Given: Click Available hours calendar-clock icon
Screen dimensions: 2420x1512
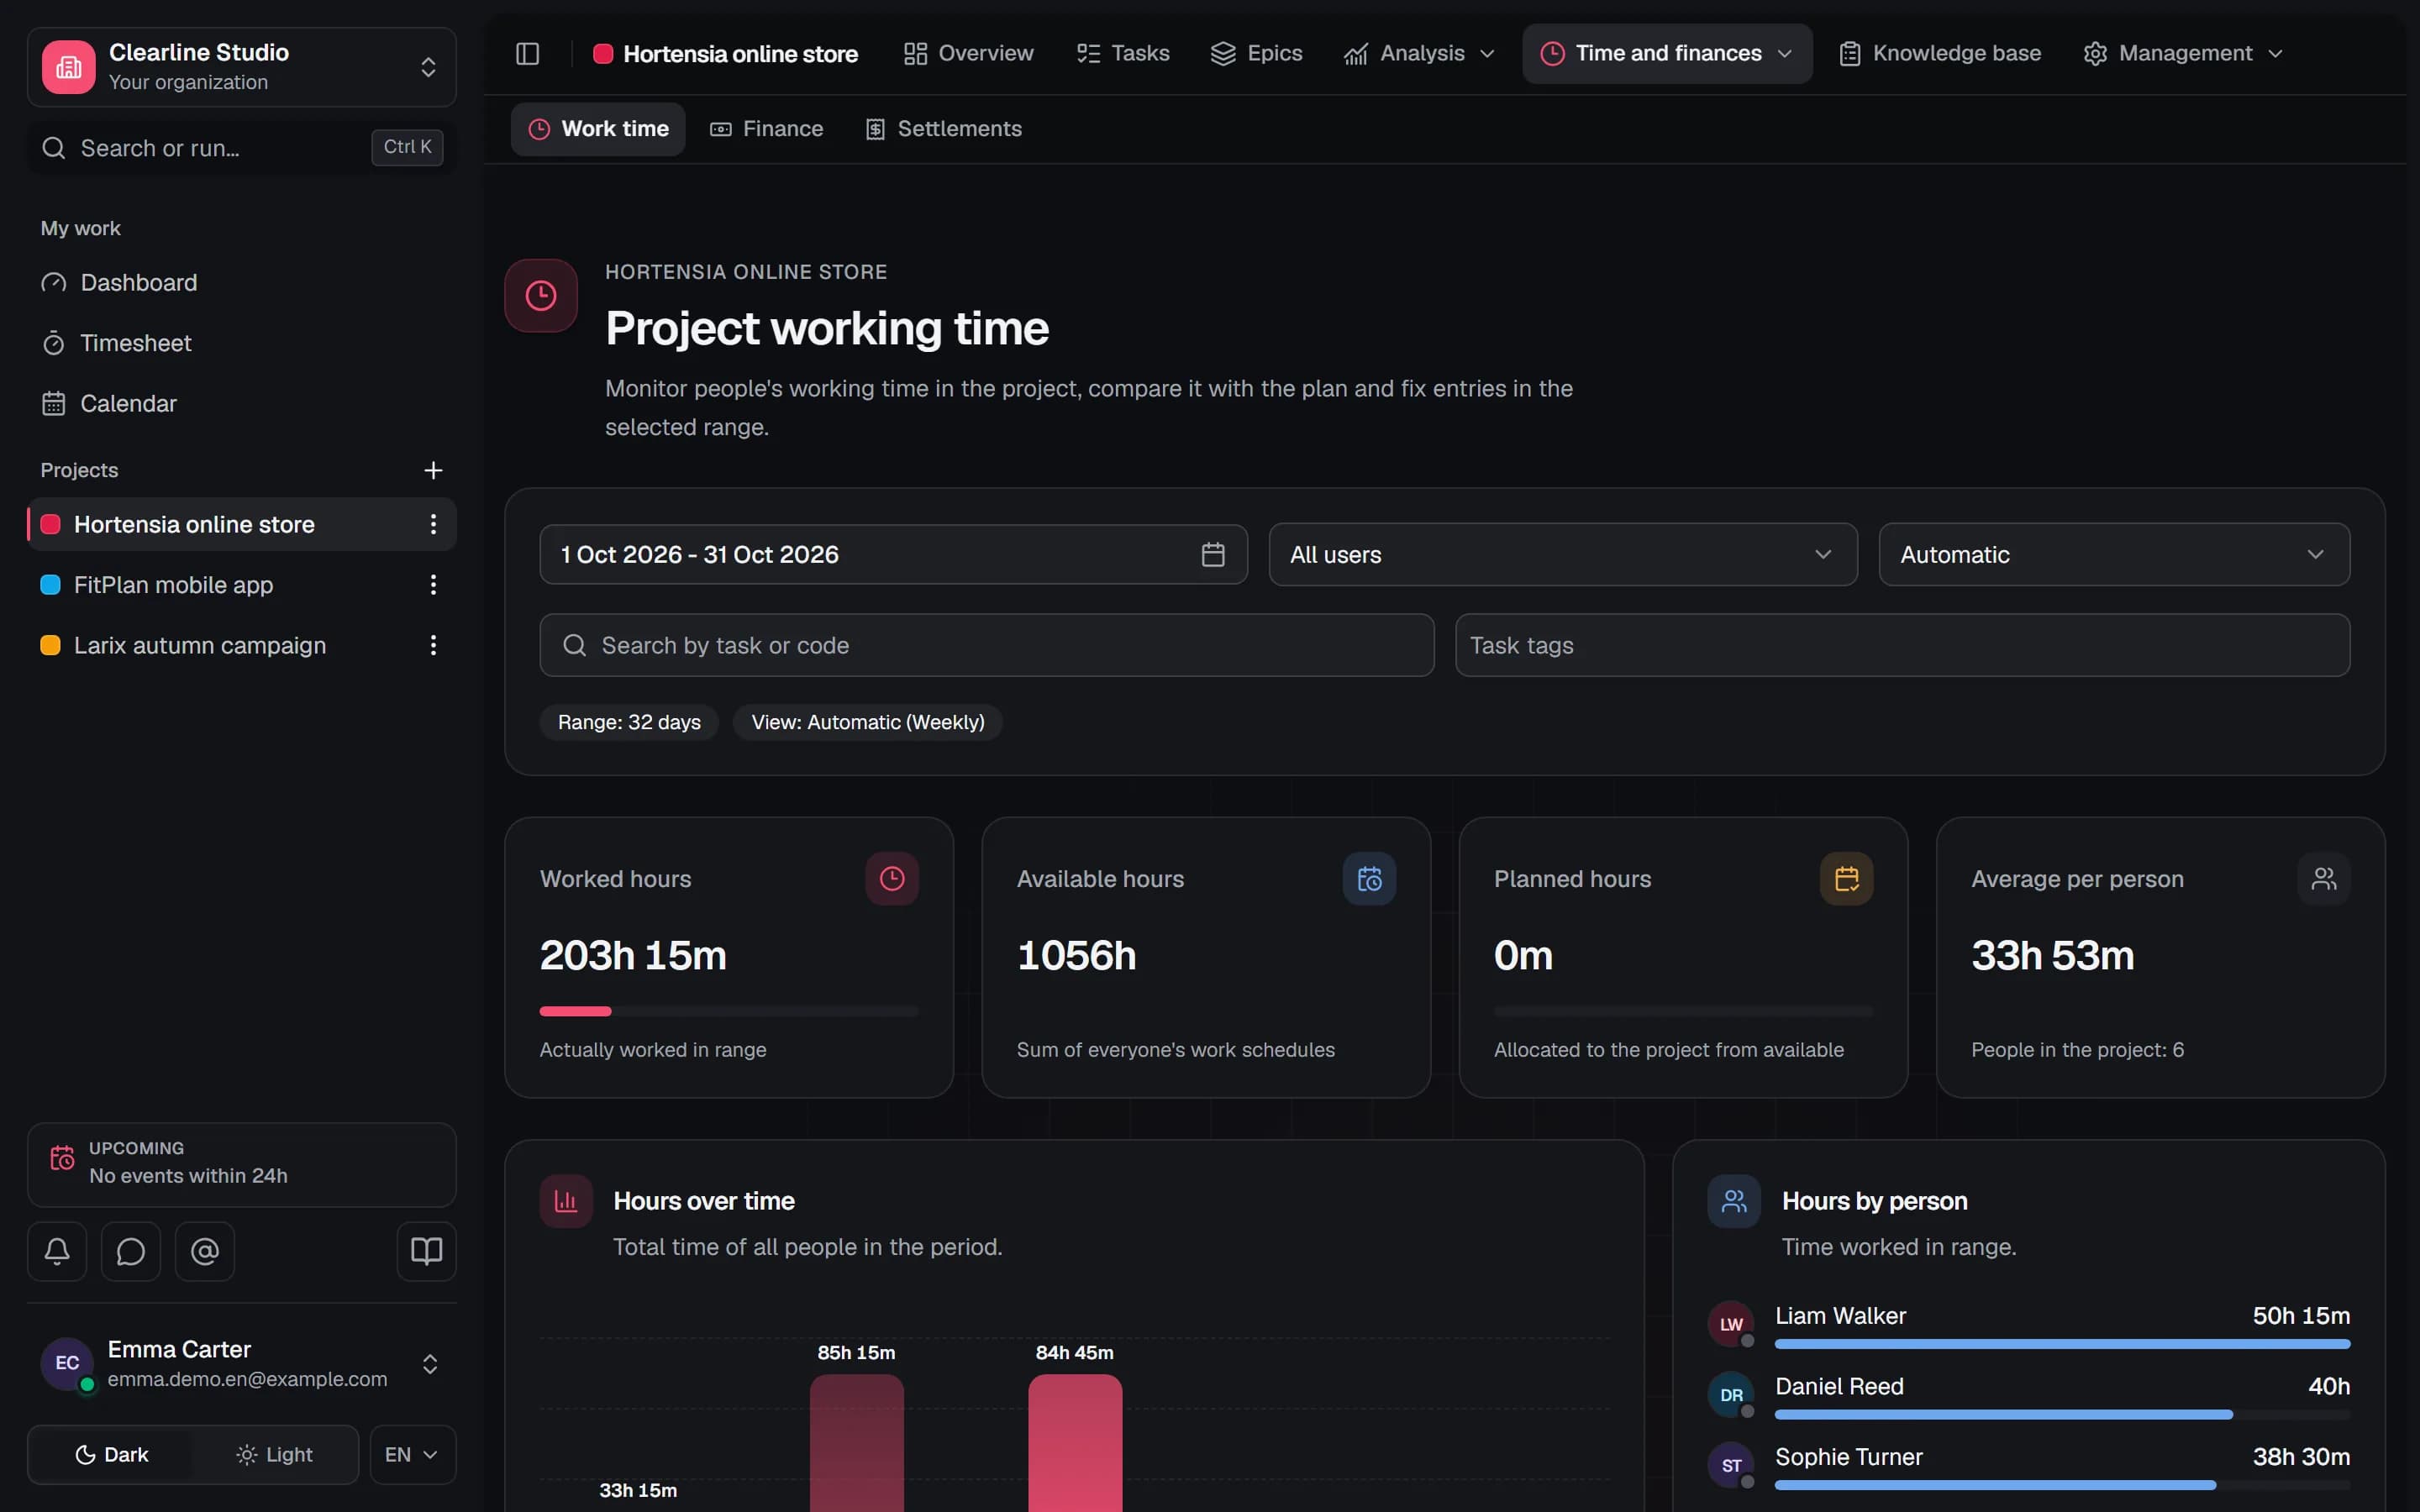Looking at the screenshot, I should [x=1369, y=878].
